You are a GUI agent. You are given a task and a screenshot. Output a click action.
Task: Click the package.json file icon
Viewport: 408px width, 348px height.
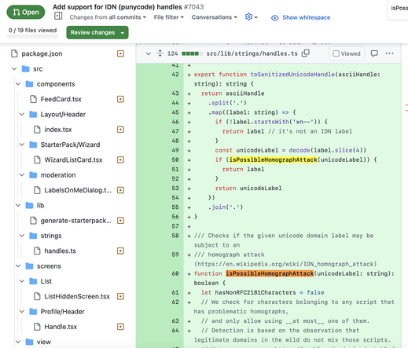coord(14,53)
